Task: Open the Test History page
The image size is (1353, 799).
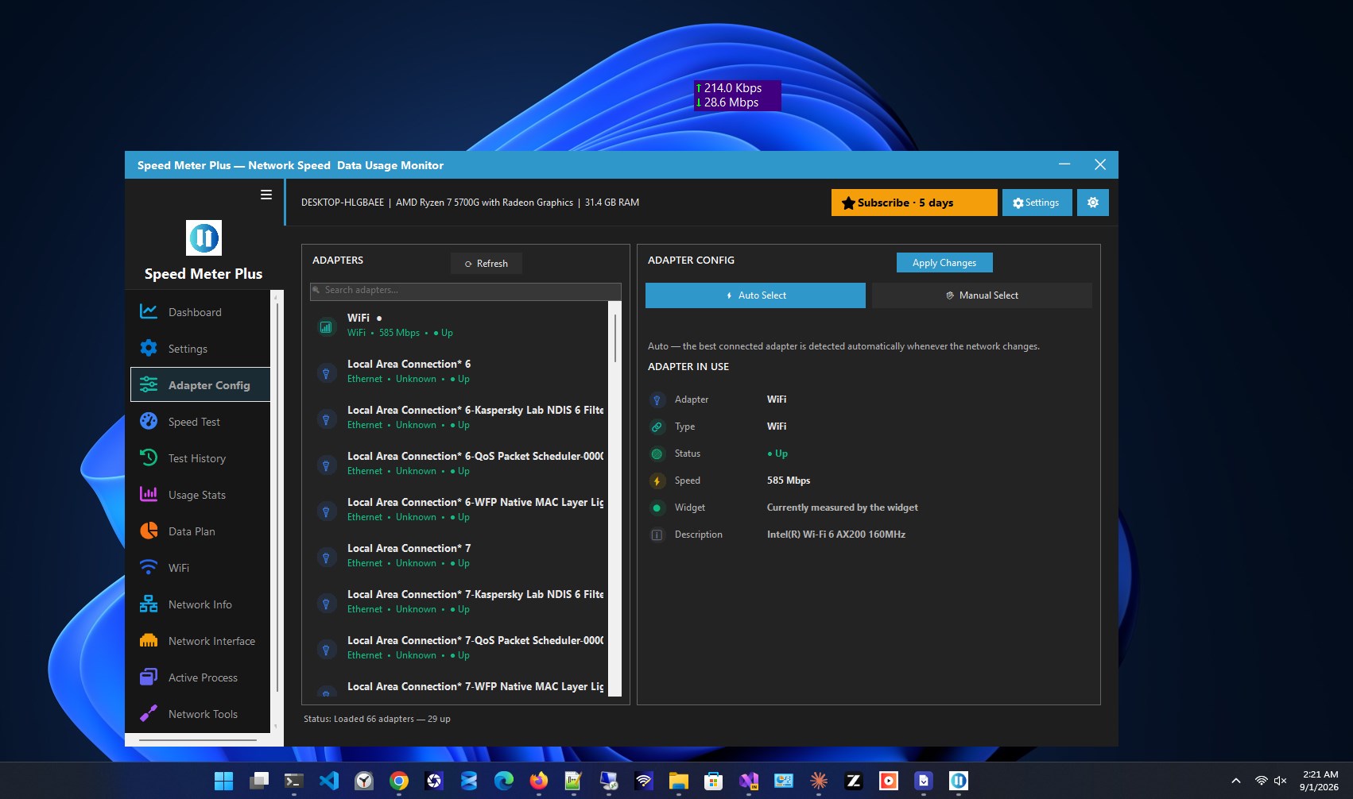Action: [200, 458]
